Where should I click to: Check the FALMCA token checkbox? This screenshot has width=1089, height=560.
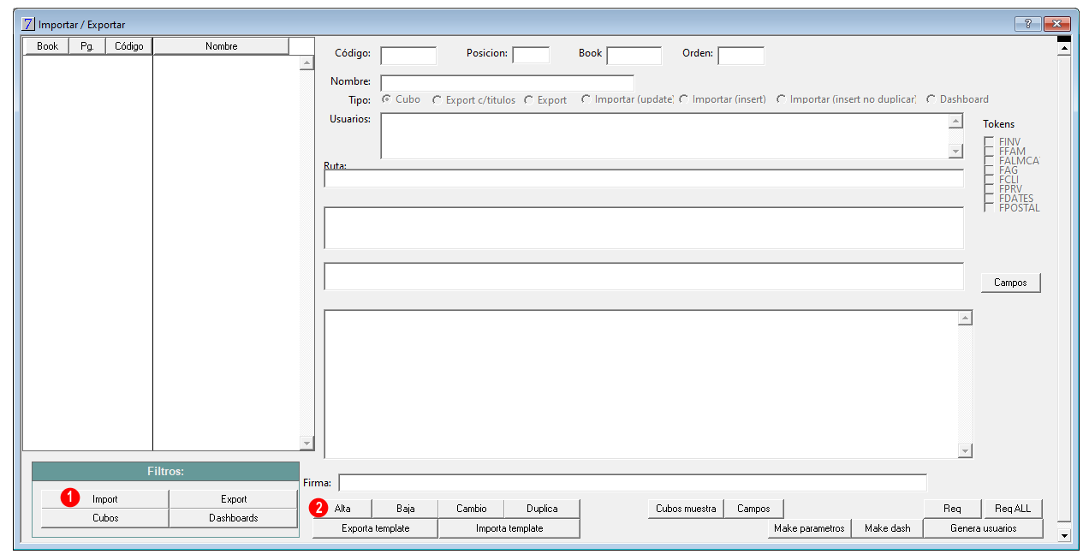(x=989, y=161)
